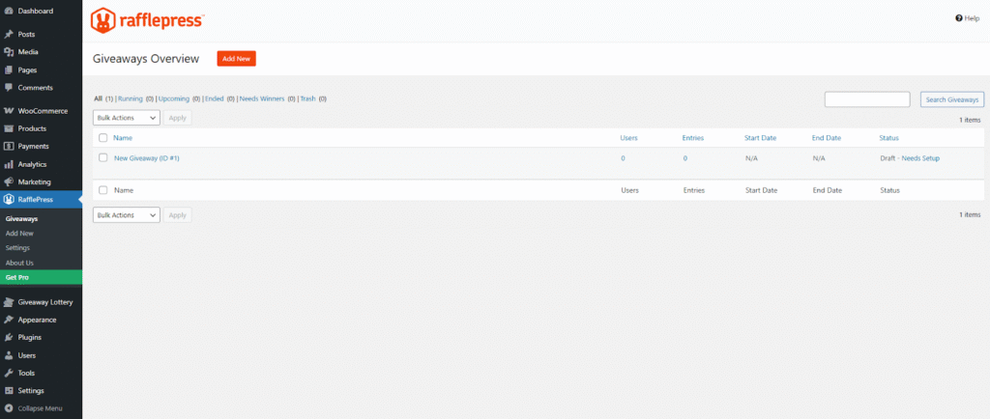This screenshot has width=990, height=419.
Task: Toggle the select-all checkbox in table header
Action: (x=102, y=138)
